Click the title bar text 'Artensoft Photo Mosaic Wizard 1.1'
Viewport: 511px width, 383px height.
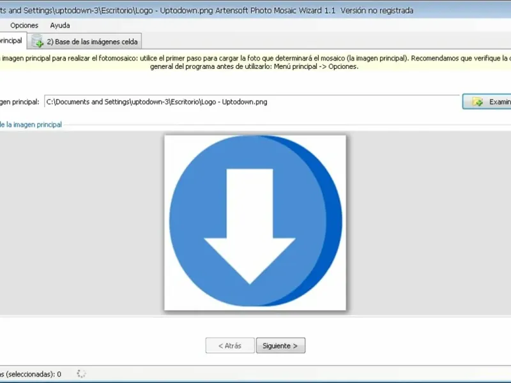275,10
